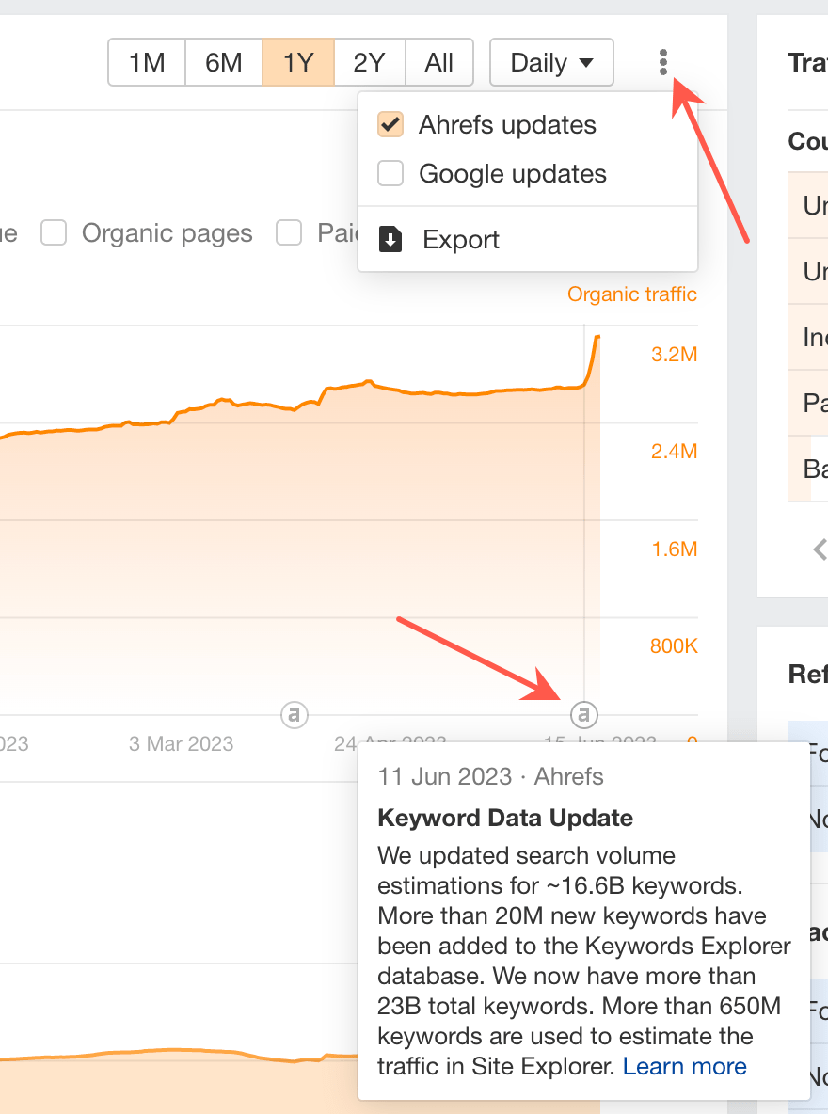Viewport: 828px width, 1114px height.
Task: Click the Ahrefs update marker near June 2023
Action: pos(585,715)
